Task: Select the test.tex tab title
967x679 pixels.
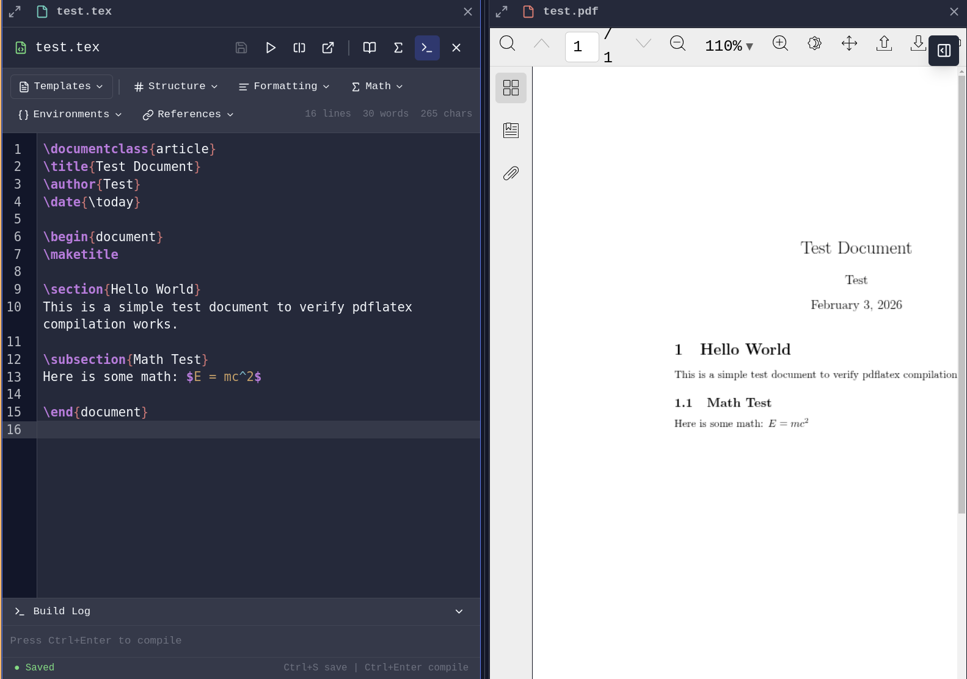Action: [84, 12]
